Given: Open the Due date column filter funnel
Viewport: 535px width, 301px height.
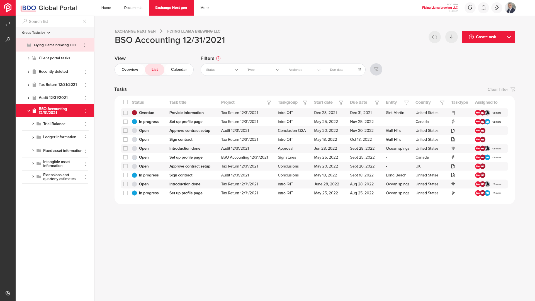Looking at the screenshot, I should point(377,103).
